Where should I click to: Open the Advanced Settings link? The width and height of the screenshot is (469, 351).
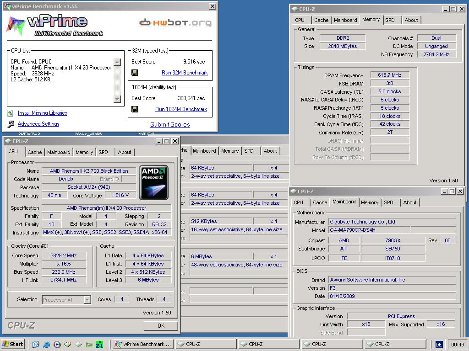tap(38, 124)
